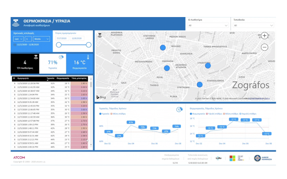Select the 71% Υγρασία card

53,64
